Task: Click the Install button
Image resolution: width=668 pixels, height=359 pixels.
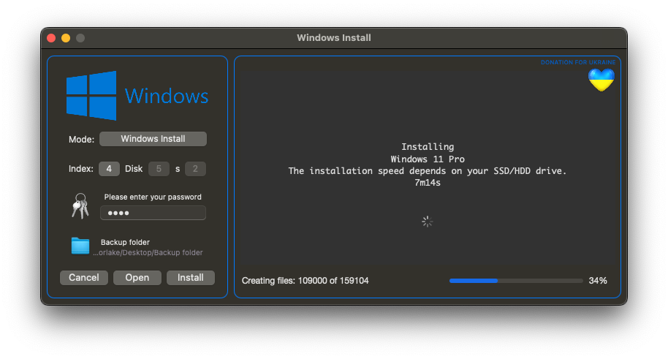Action: (x=191, y=278)
